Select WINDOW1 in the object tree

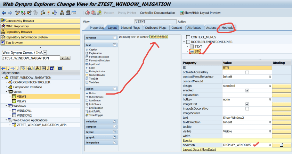(x=24, y=111)
